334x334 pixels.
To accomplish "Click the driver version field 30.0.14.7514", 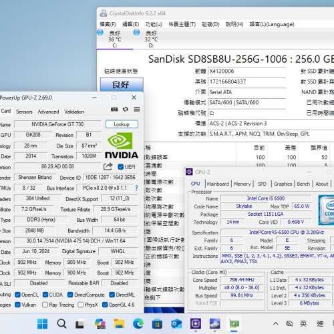I will [75, 241].
